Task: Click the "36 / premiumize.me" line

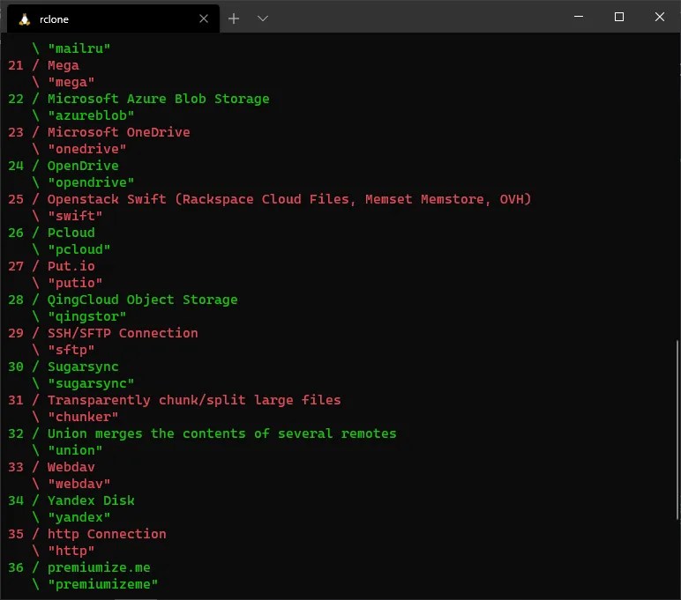Action: [79, 568]
